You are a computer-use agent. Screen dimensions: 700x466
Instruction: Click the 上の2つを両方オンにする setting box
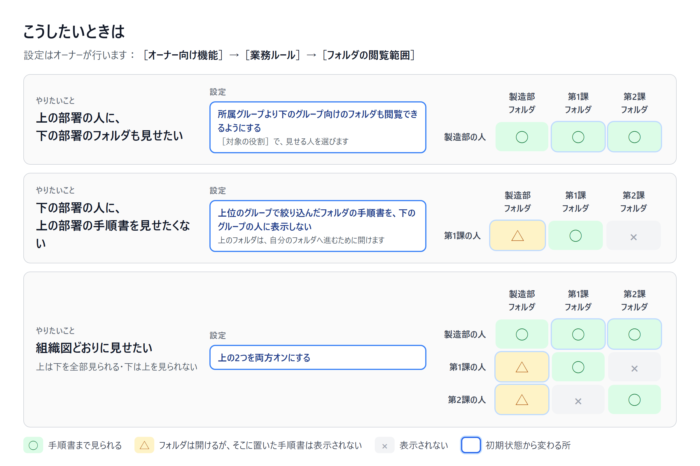tap(318, 357)
